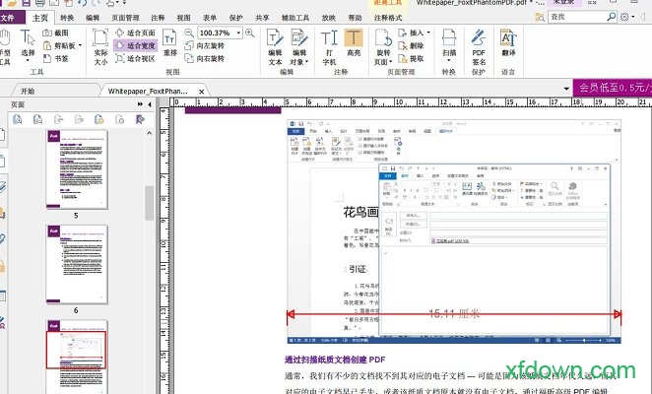This screenshot has height=394, width=652.
Task: Expand the Select 选择 tool dropdown
Action: pyautogui.click(x=28, y=61)
